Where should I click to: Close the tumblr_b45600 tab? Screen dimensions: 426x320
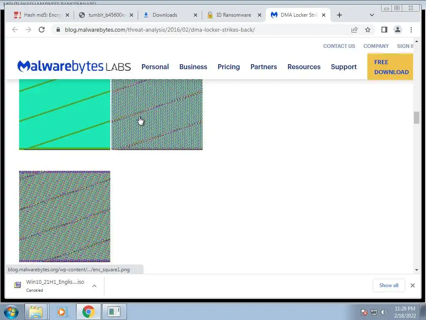coord(131,15)
